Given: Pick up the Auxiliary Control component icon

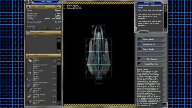Looking at the screenshot, I should (x=29, y=67).
